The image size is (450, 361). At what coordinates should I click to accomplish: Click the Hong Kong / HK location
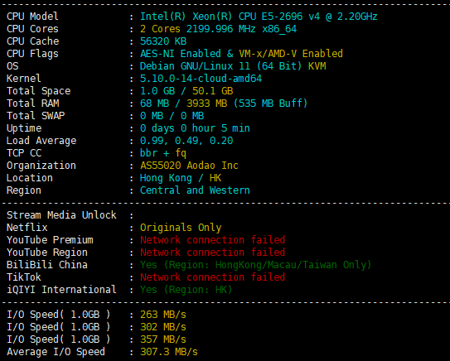[181, 178]
